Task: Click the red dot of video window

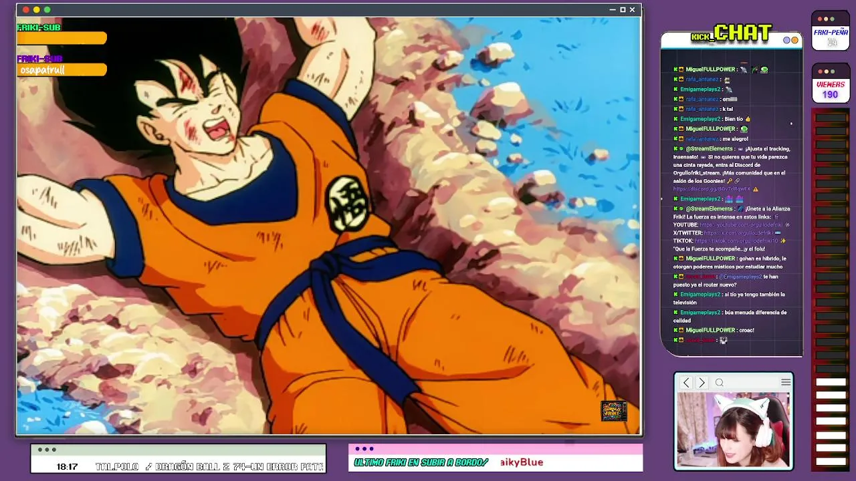Action: coord(26,10)
